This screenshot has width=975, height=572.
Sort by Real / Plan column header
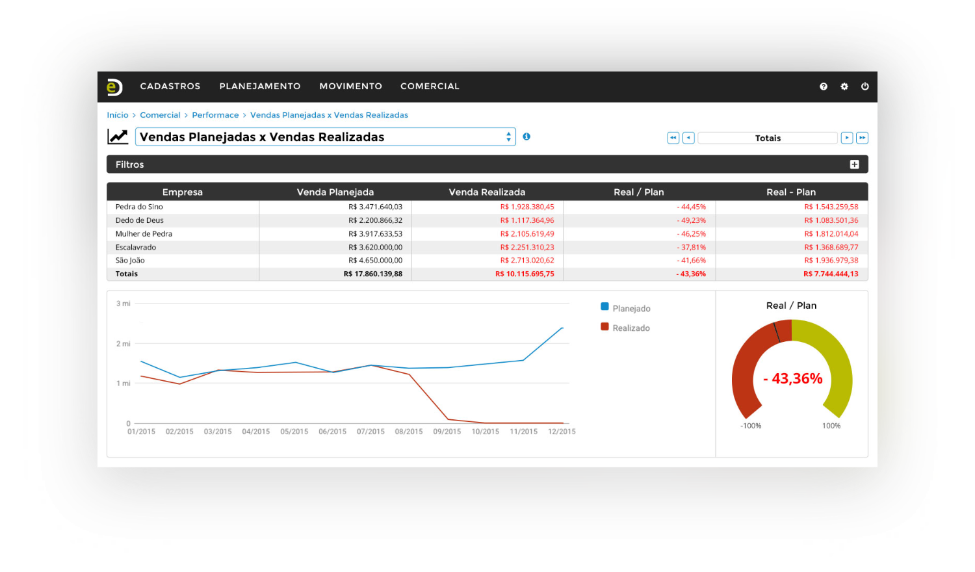(x=639, y=192)
